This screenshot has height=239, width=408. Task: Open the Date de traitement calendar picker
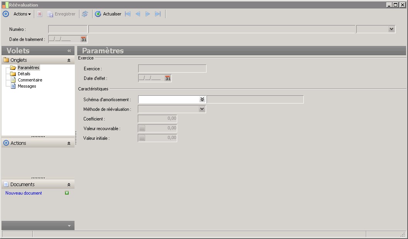coord(83,39)
